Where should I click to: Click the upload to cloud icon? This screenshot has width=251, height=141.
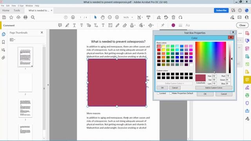[18, 17]
